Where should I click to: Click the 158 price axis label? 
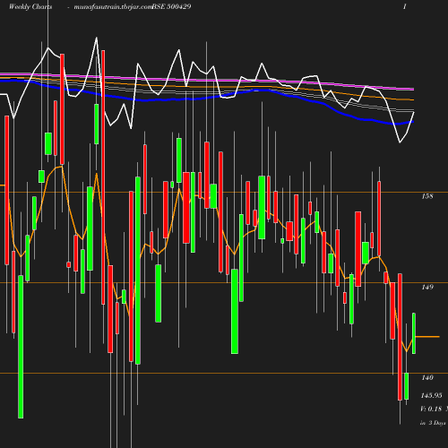(427, 196)
